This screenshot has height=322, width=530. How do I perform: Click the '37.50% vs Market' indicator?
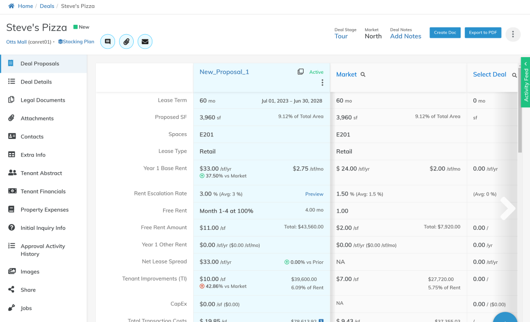coord(223,176)
